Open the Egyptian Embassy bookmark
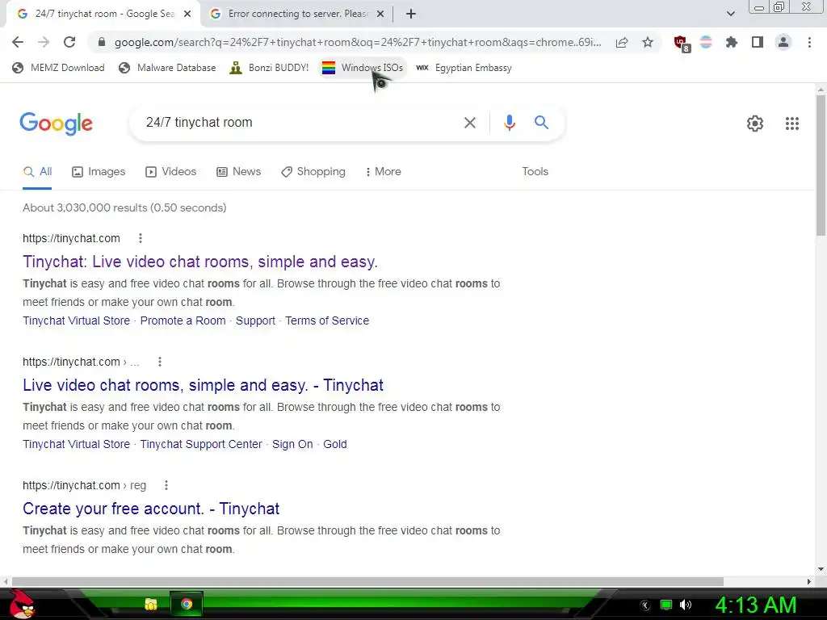The image size is (827, 620). click(x=464, y=68)
